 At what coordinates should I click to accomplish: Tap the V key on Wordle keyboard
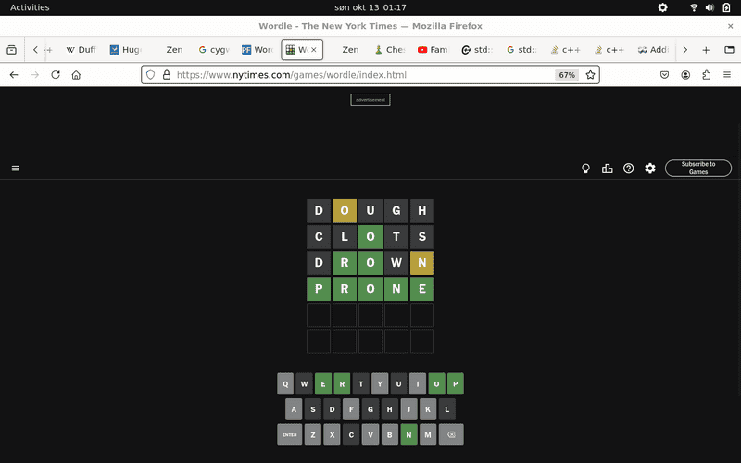click(370, 434)
